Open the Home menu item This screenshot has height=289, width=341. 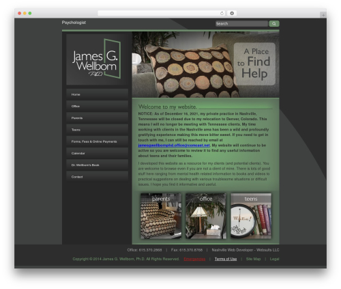click(x=97, y=94)
